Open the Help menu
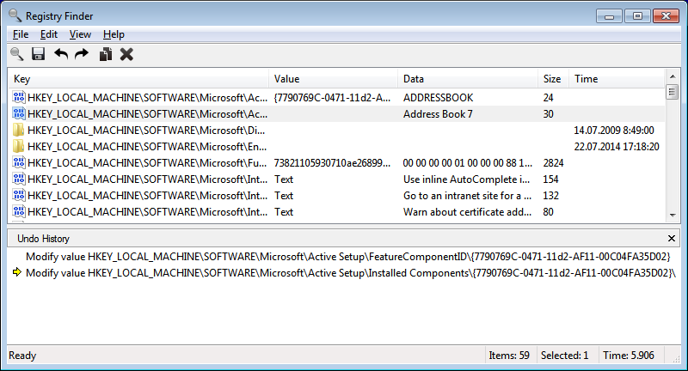The height and width of the screenshot is (371, 688). (114, 34)
